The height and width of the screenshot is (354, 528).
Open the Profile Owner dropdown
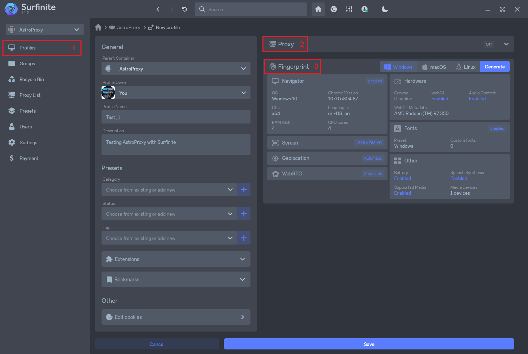click(176, 93)
